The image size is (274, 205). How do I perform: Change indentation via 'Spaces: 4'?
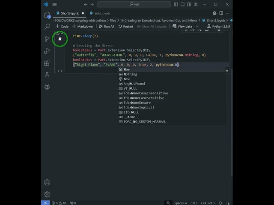(180, 203)
